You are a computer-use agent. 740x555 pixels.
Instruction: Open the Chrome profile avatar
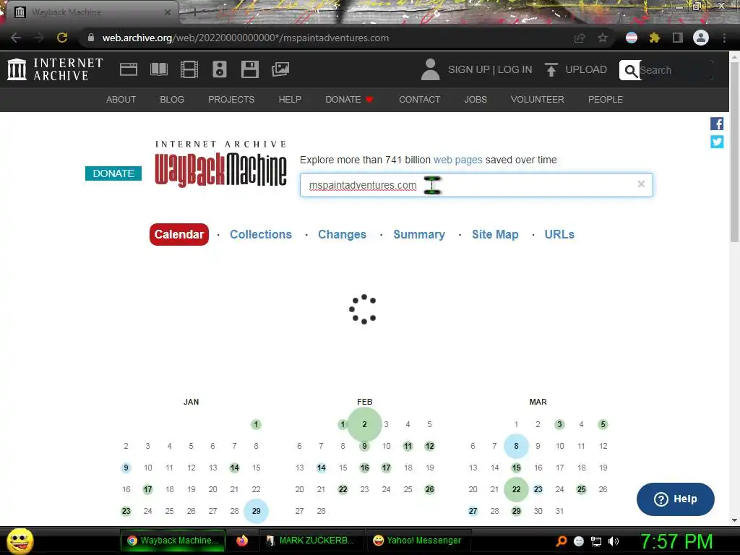[x=701, y=38]
